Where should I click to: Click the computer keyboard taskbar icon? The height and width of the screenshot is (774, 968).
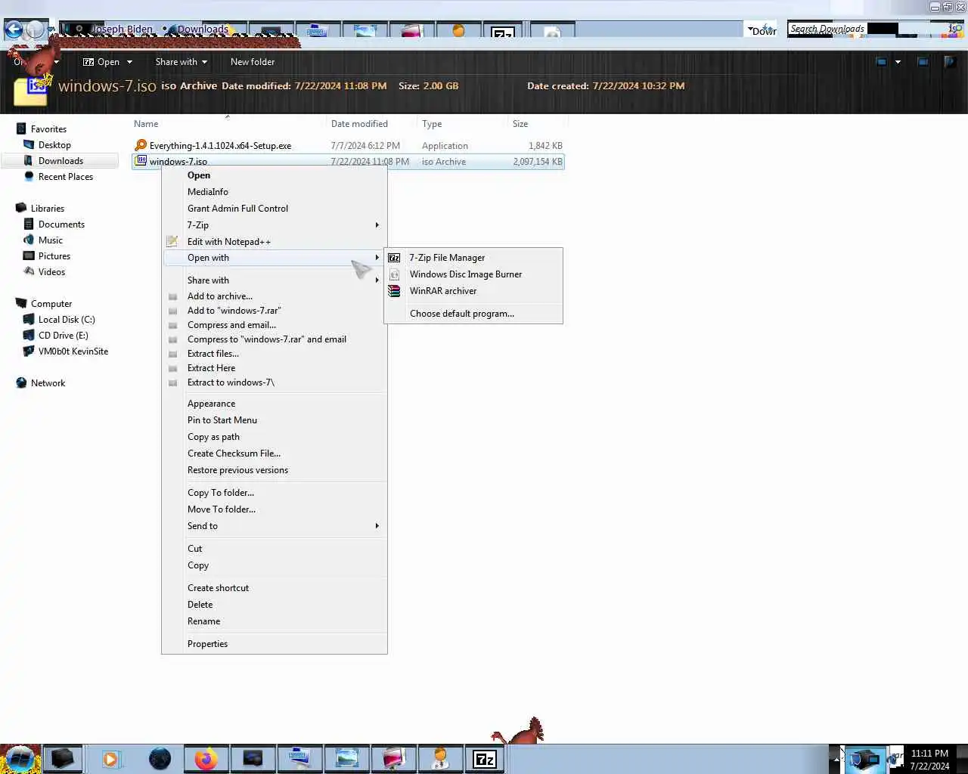(x=300, y=759)
